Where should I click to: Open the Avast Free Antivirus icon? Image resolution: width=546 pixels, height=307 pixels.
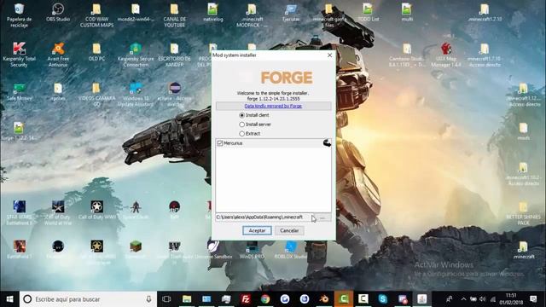pyautogui.click(x=58, y=55)
